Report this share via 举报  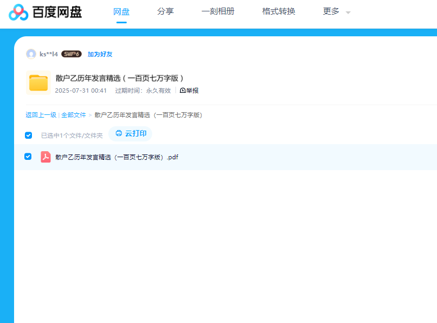coord(189,91)
